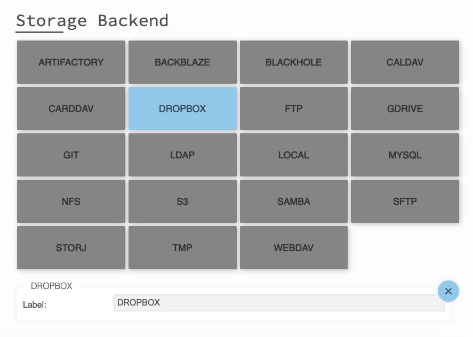Screen dimensions: 473x337
Task: Switch the backend to FTP
Action: pos(293,108)
